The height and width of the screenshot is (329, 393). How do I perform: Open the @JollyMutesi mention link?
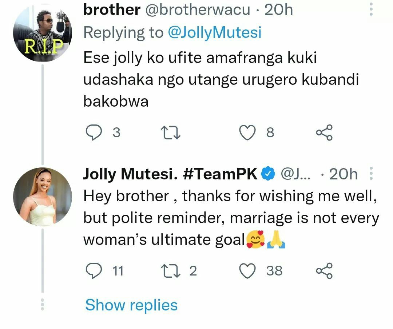pos(214,33)
